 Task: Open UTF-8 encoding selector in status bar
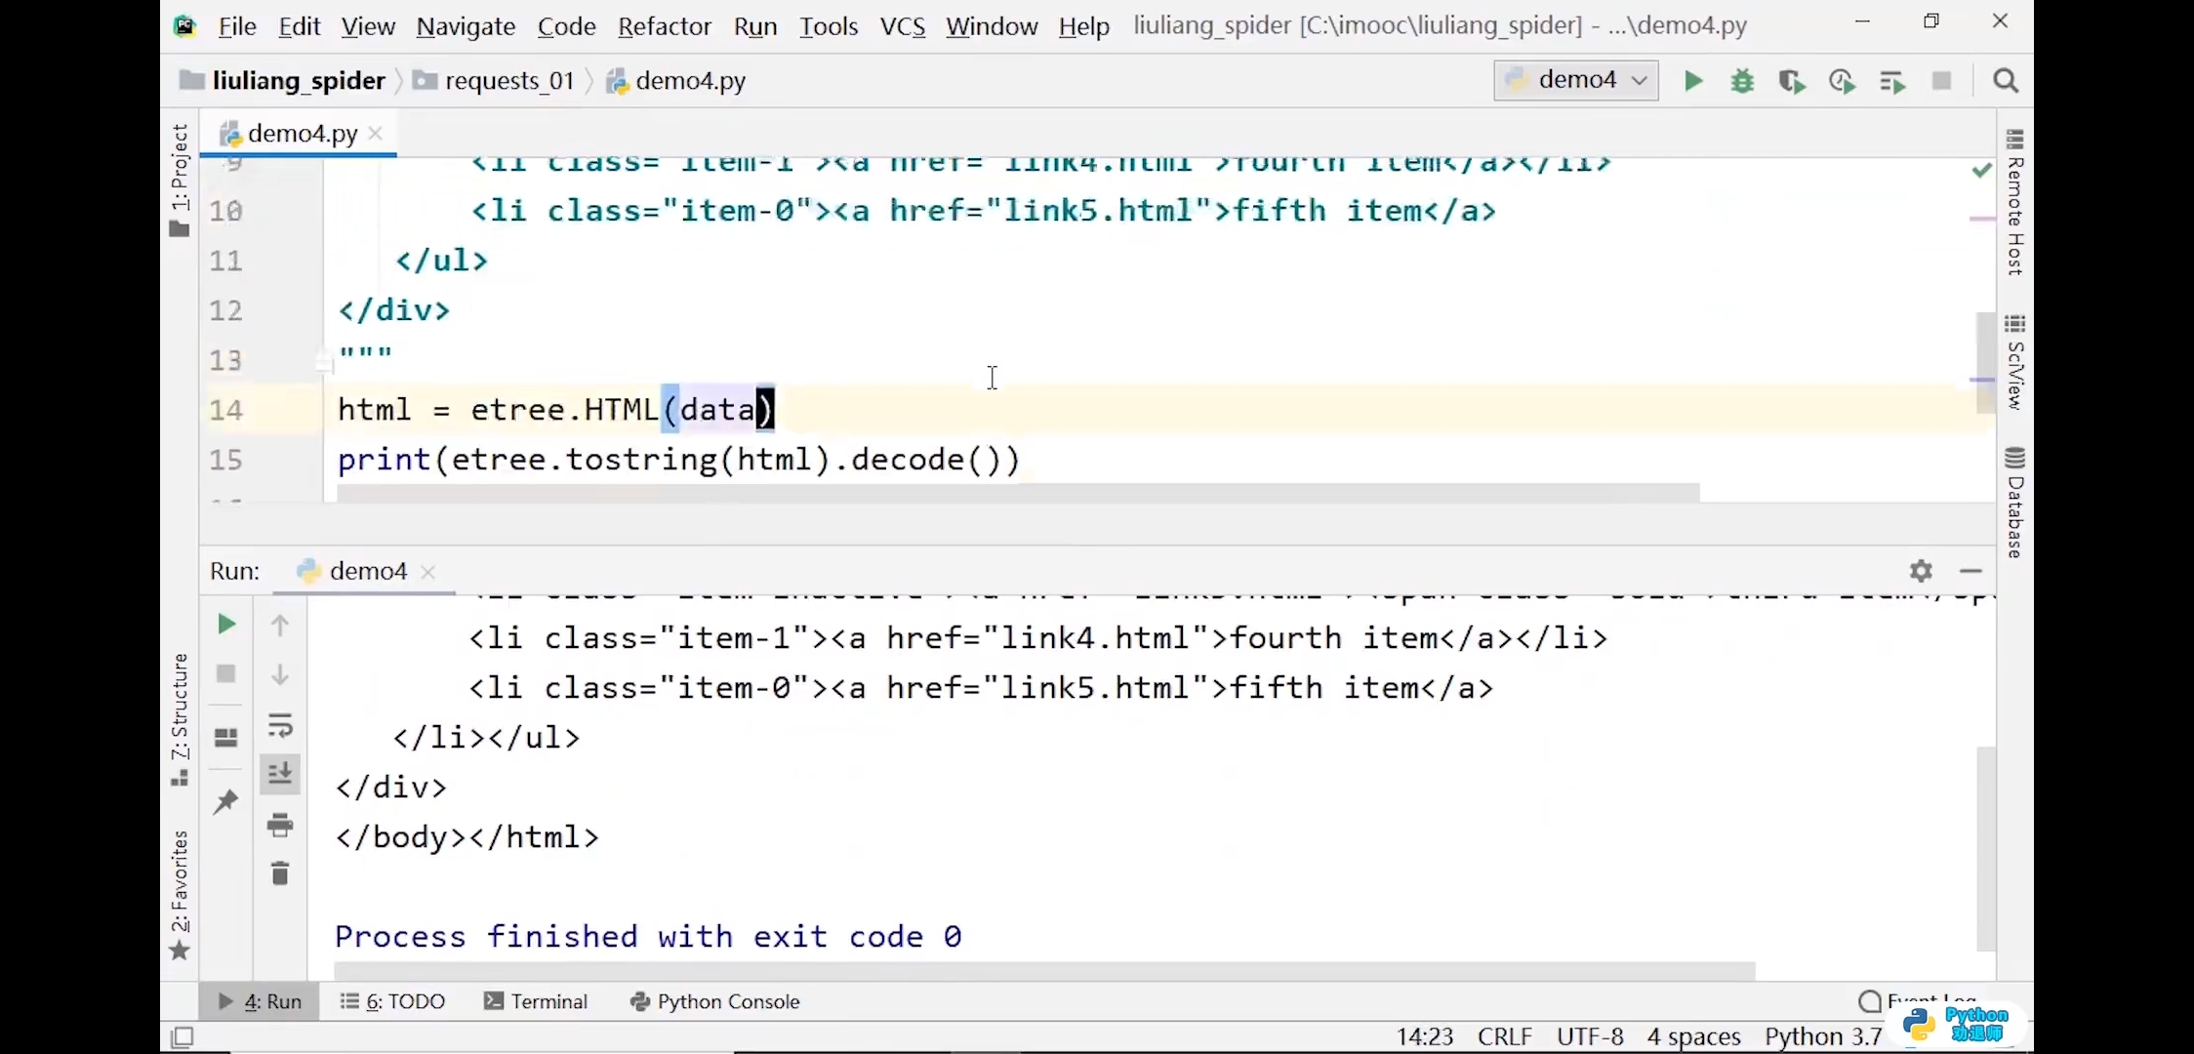click(x=1590, y=1036)
